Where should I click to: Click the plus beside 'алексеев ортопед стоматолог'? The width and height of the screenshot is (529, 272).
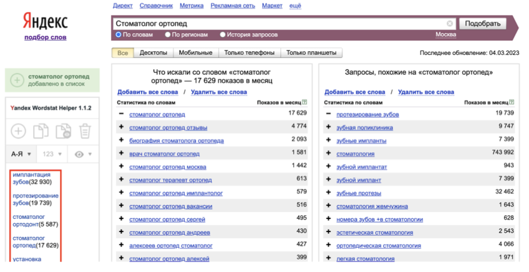122,245
